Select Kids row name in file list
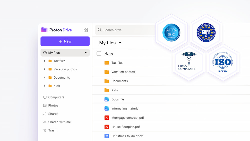The image size is (250, 141). 114,90
